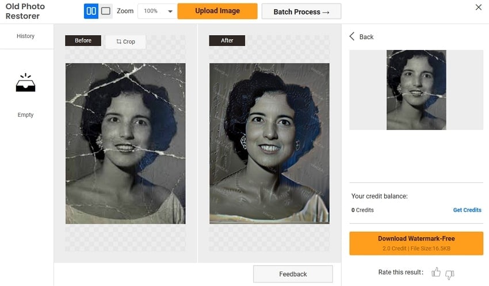
Task: Click the original Before photo
Action: point(125,143)
